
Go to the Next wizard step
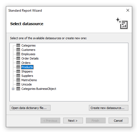(73, 121)
